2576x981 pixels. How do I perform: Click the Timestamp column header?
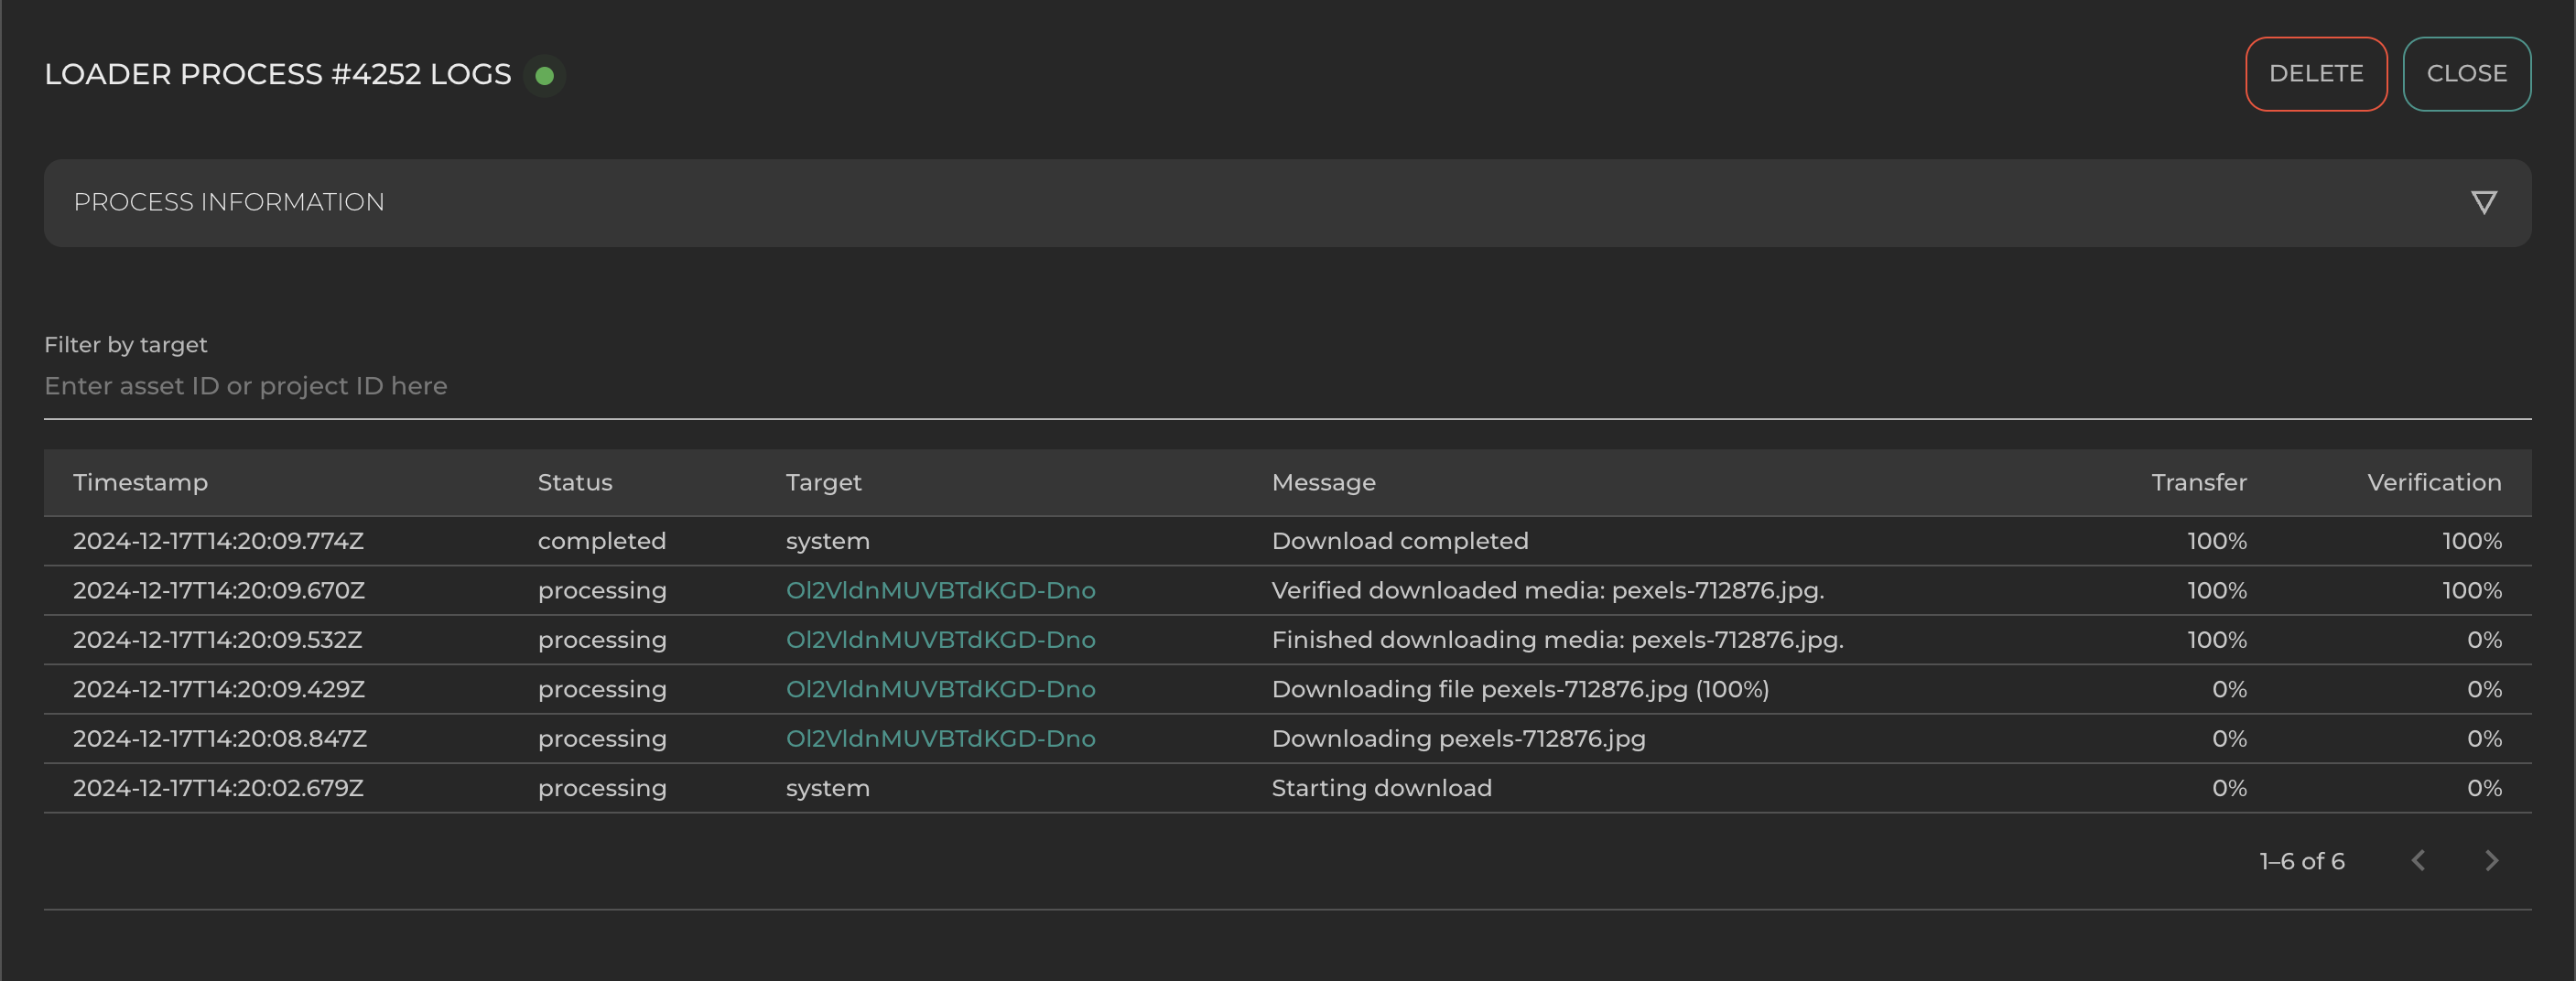[140, 482]
